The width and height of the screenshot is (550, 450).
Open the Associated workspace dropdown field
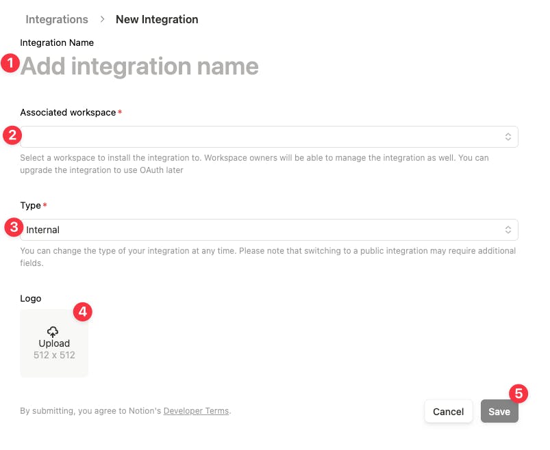pyautogui.click(x=268, y=137)
